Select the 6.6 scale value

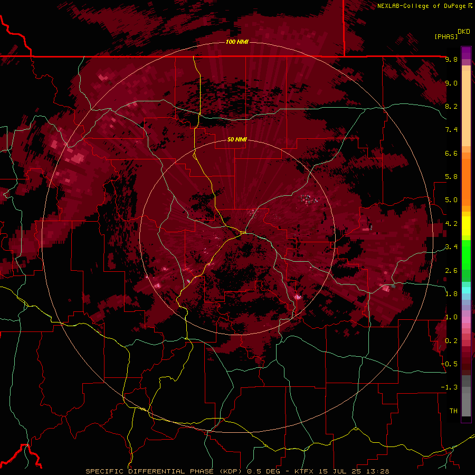coord(451,153)
